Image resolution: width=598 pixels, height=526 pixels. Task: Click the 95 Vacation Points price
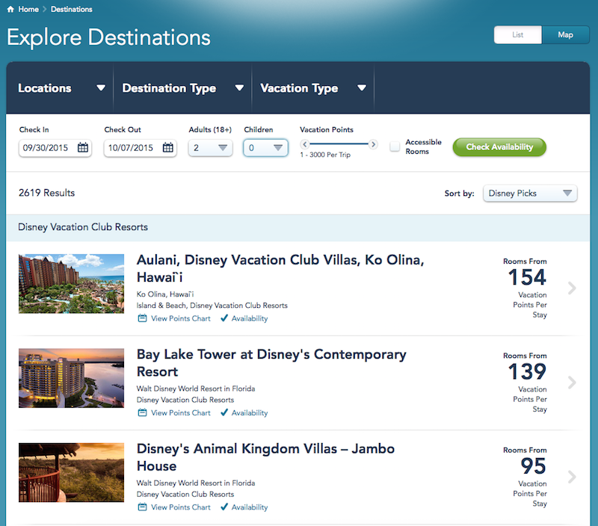(x=533, y=465)
